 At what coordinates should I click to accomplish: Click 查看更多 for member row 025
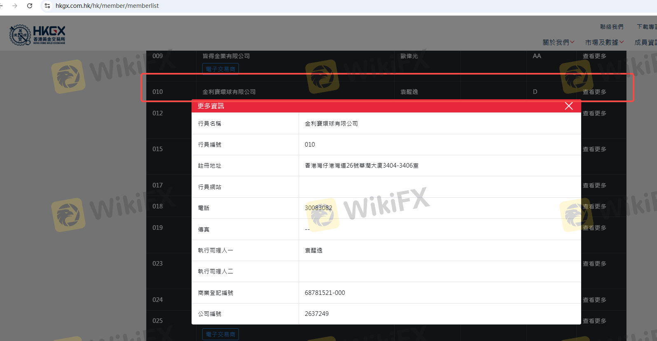click(x=594, y=321)
